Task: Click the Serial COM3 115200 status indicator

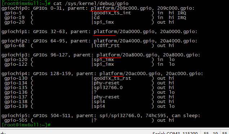Action: pyautogui.click(x=175, y=133)
